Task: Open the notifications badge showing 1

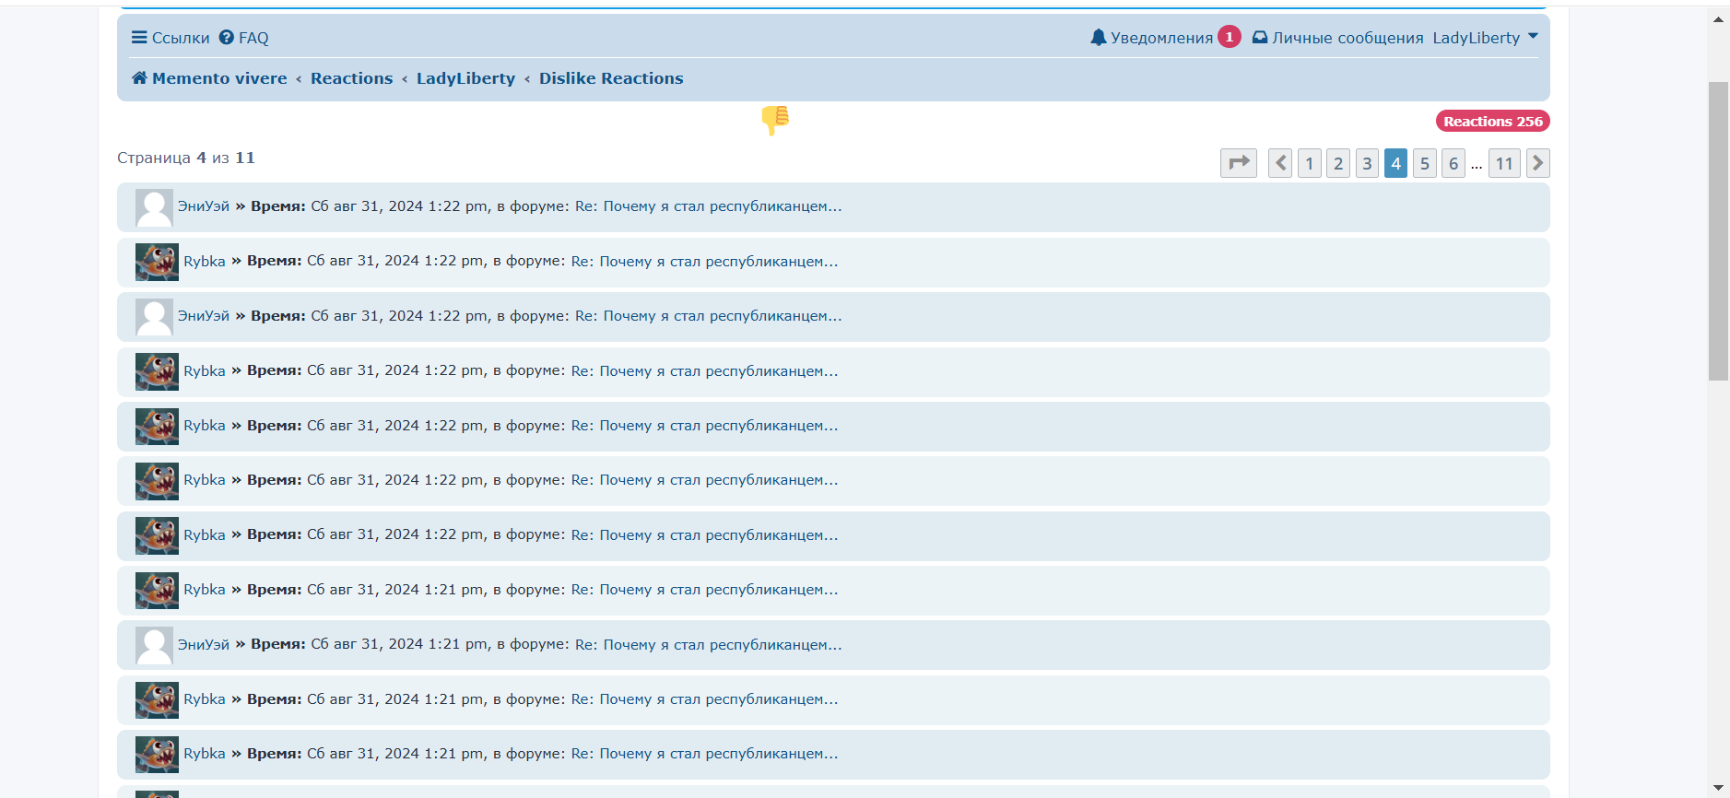Action: [x=1229, y=37]
